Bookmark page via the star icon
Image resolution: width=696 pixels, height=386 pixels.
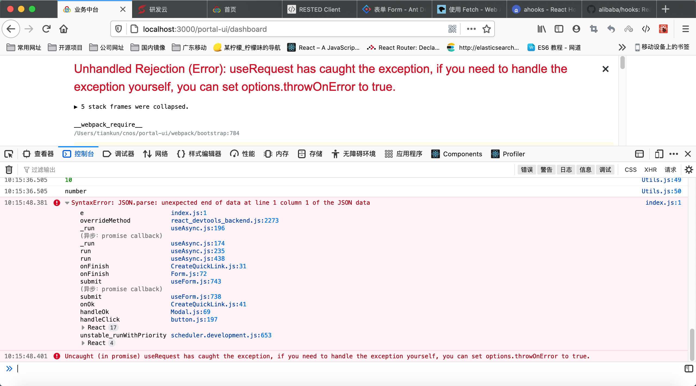point(486,29)
